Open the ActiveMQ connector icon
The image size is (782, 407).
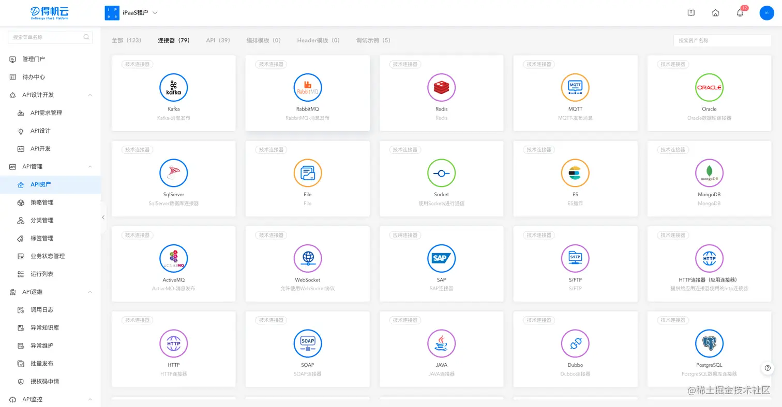point(173,258)
